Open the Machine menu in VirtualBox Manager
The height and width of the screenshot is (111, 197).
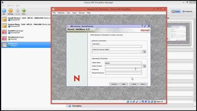10,6
